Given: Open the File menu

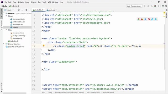Looking at the screenshot, I should point(6,2).
